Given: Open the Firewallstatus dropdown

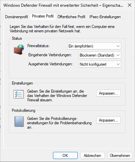Looking at the screenshot, I should click(x=94, y=46).
